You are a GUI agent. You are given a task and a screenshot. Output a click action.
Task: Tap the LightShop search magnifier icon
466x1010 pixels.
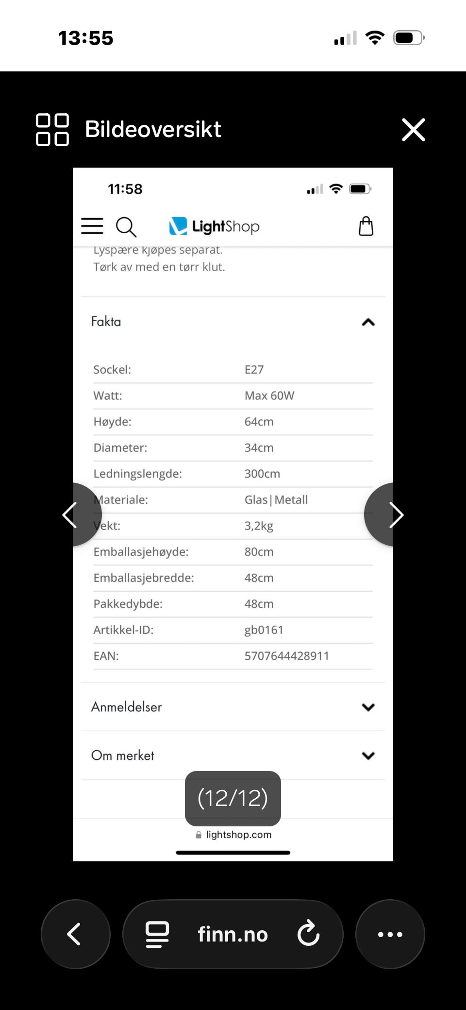click(x=126, y=227)
